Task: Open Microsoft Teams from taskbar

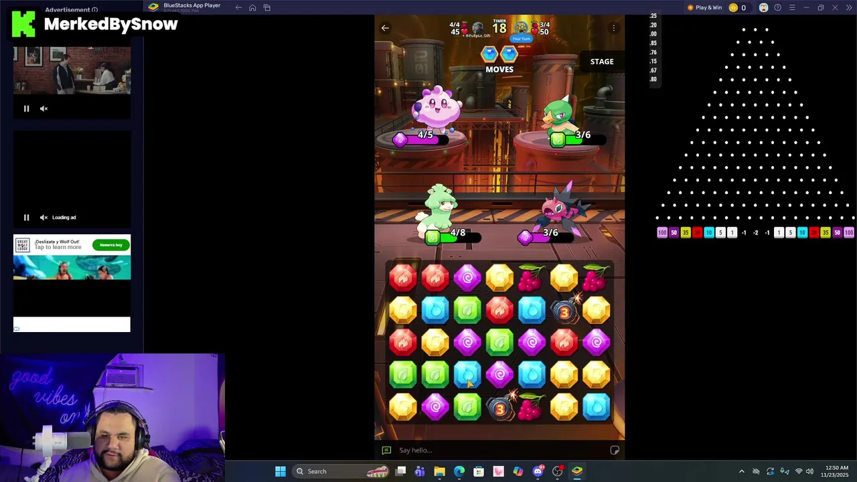Action: [x=420, y=471]
